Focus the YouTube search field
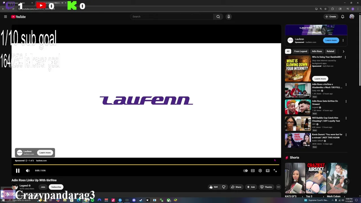The width and height of the screenshot is (361, 203). point(172,17)
